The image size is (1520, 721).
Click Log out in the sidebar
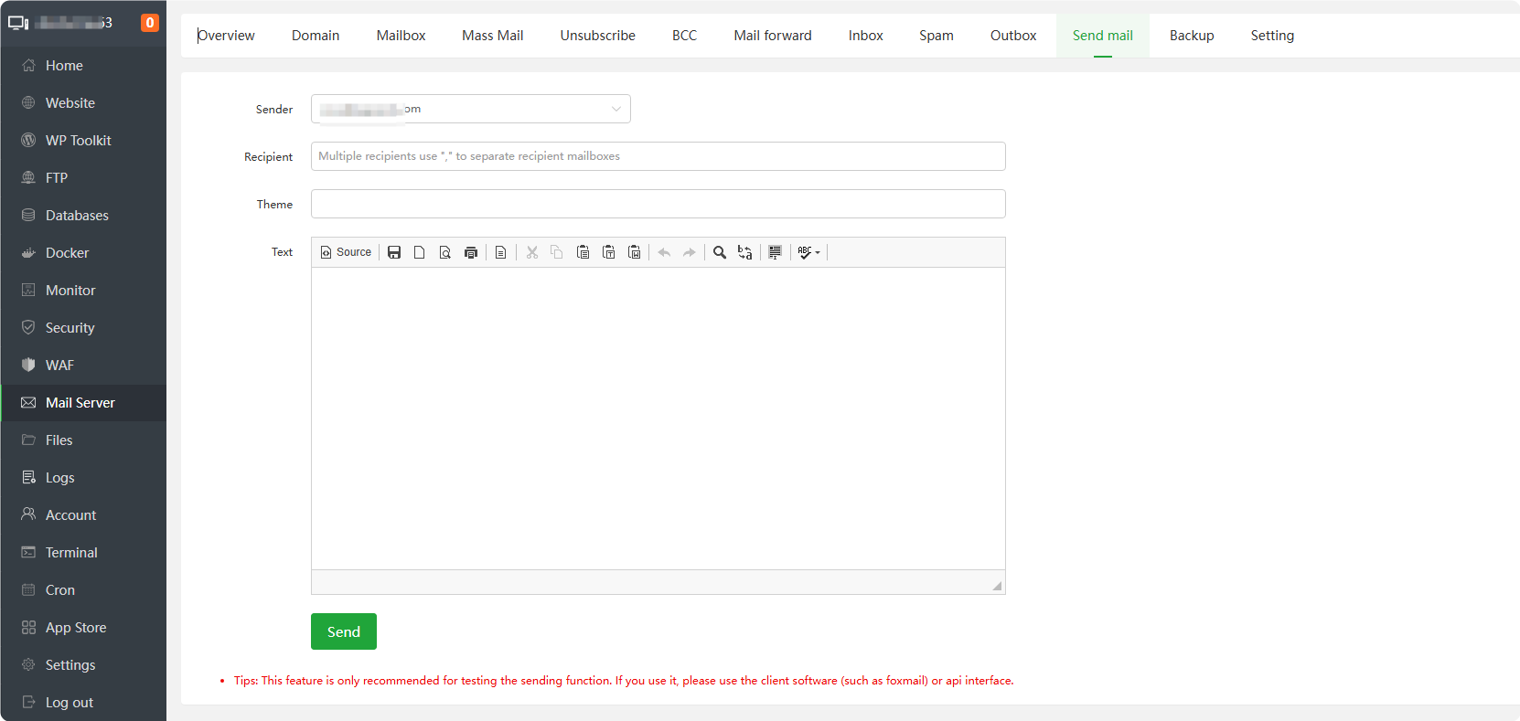click(x=83, y=703)
